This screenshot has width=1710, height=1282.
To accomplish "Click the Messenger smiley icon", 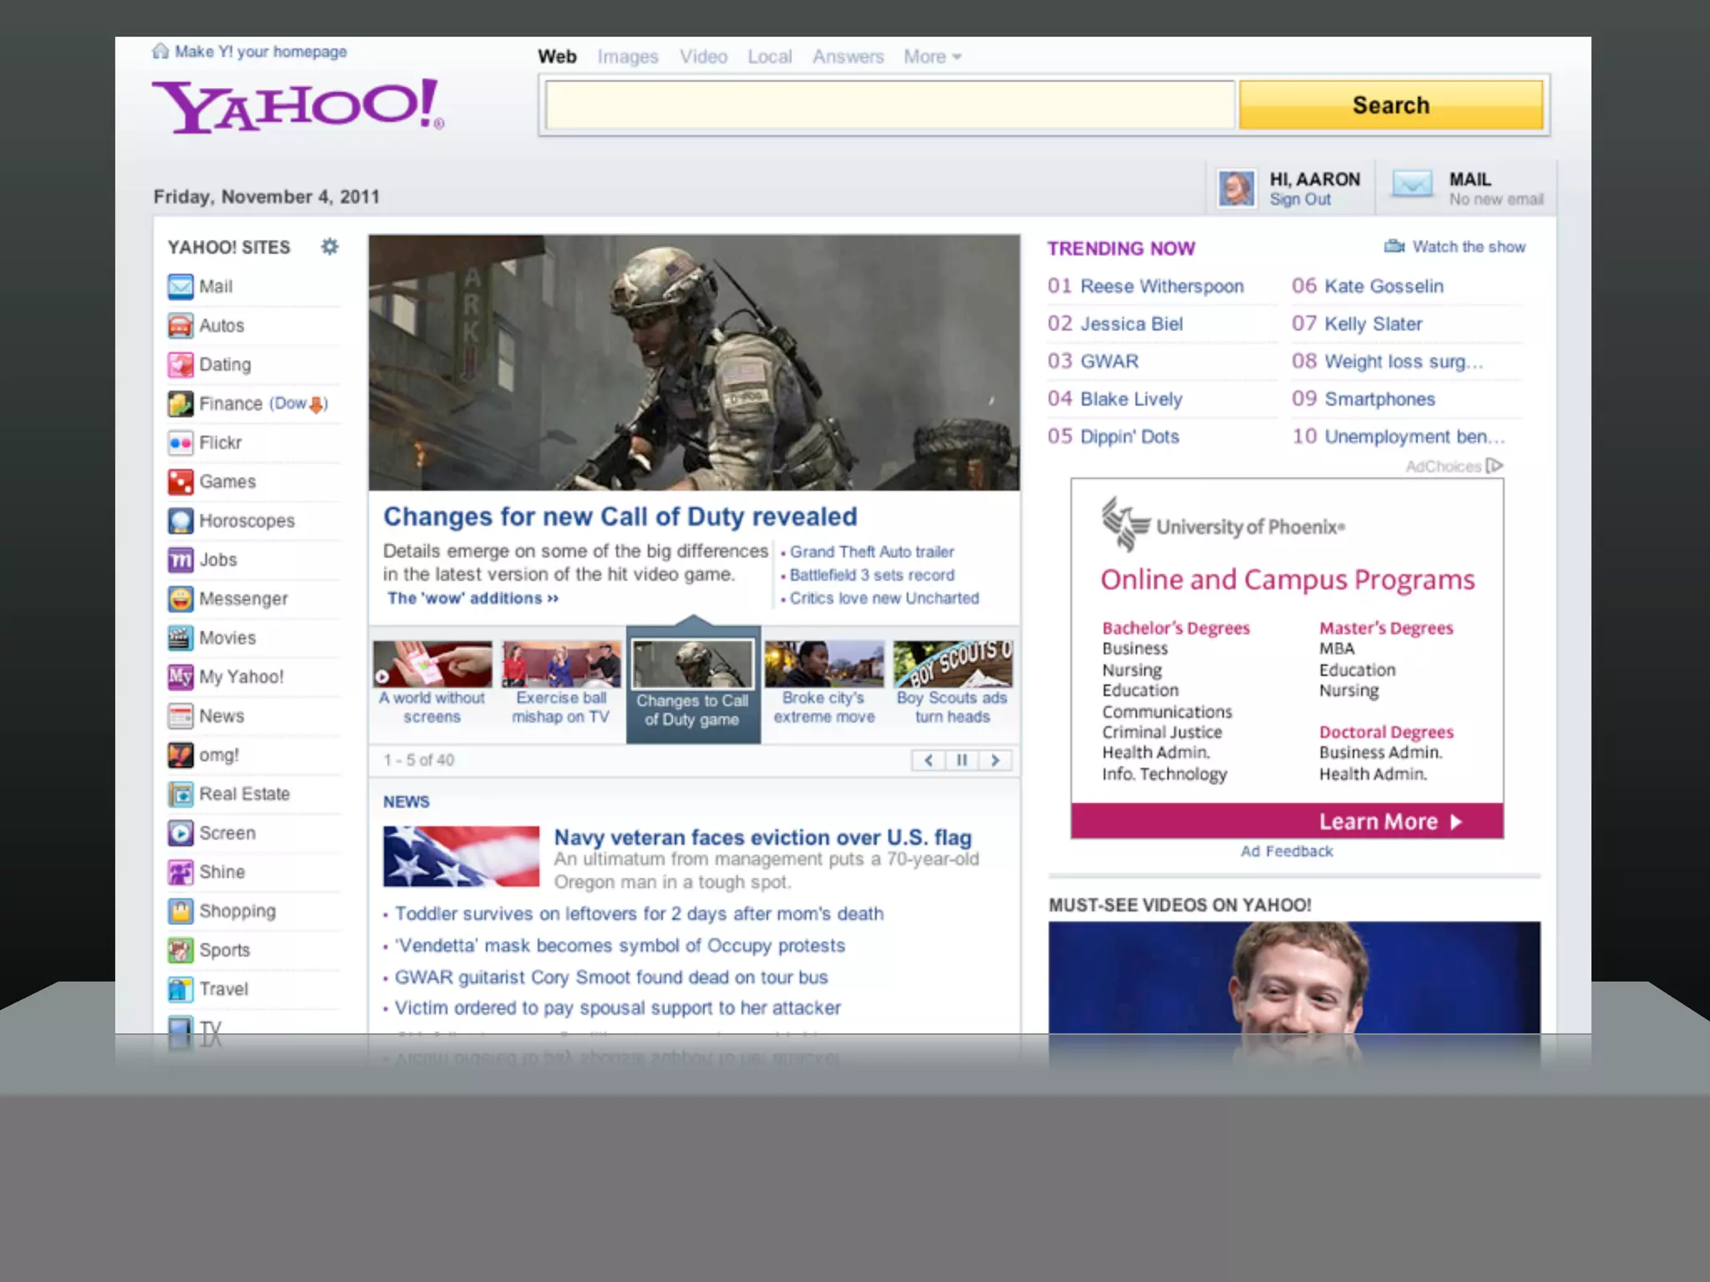I will pos(180,599).
